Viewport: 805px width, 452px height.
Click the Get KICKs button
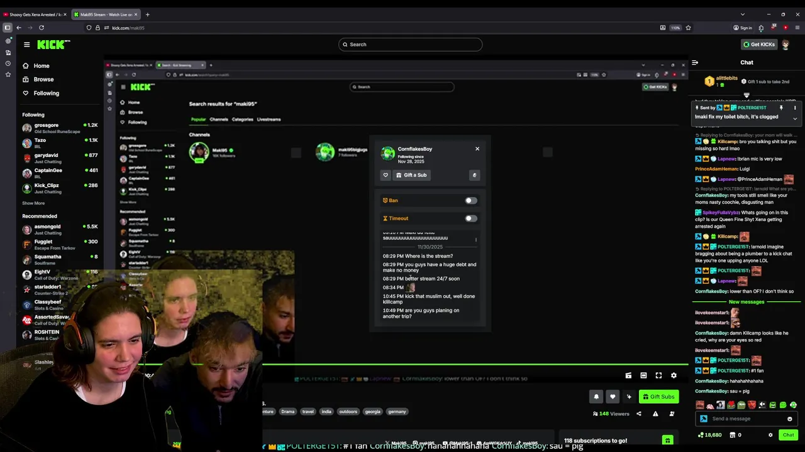(758, 44)
